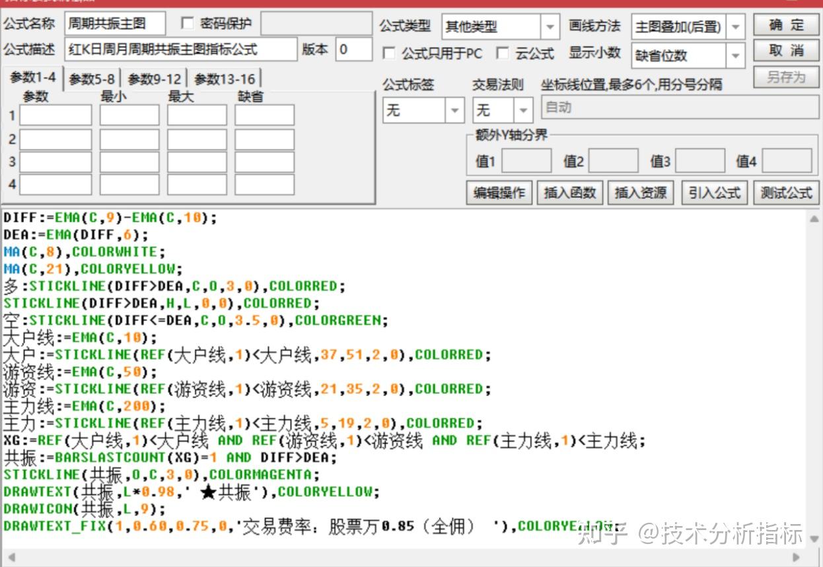Open the 显示小数 dropdown showing 缺省位数
The height and width of the screenshot is (567, 823).
coord(736,56)
